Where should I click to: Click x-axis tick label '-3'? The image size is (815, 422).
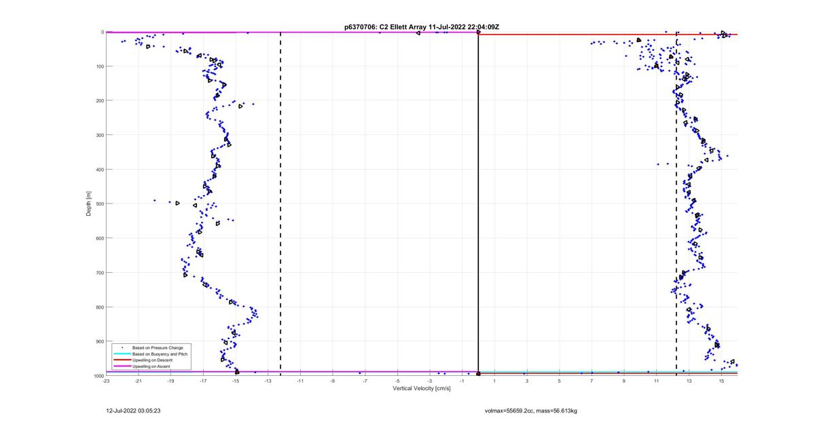point(430,381)
